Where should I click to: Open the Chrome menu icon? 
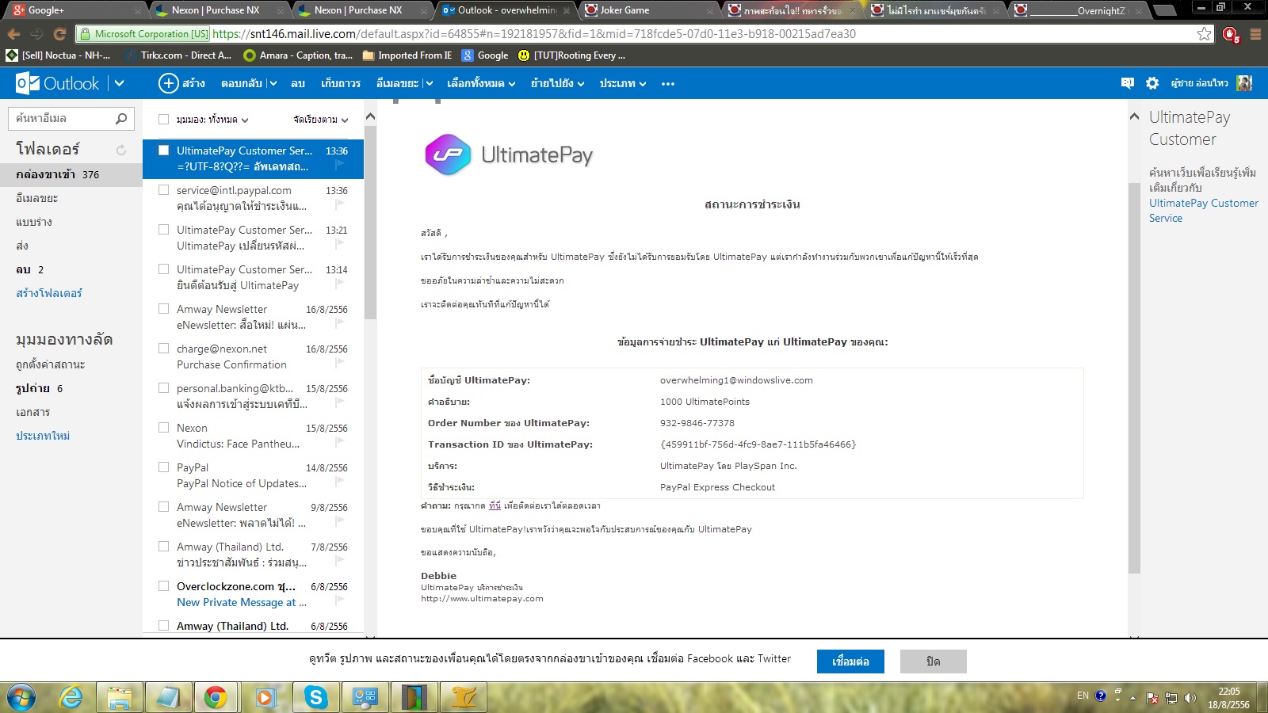point(1255,34)
